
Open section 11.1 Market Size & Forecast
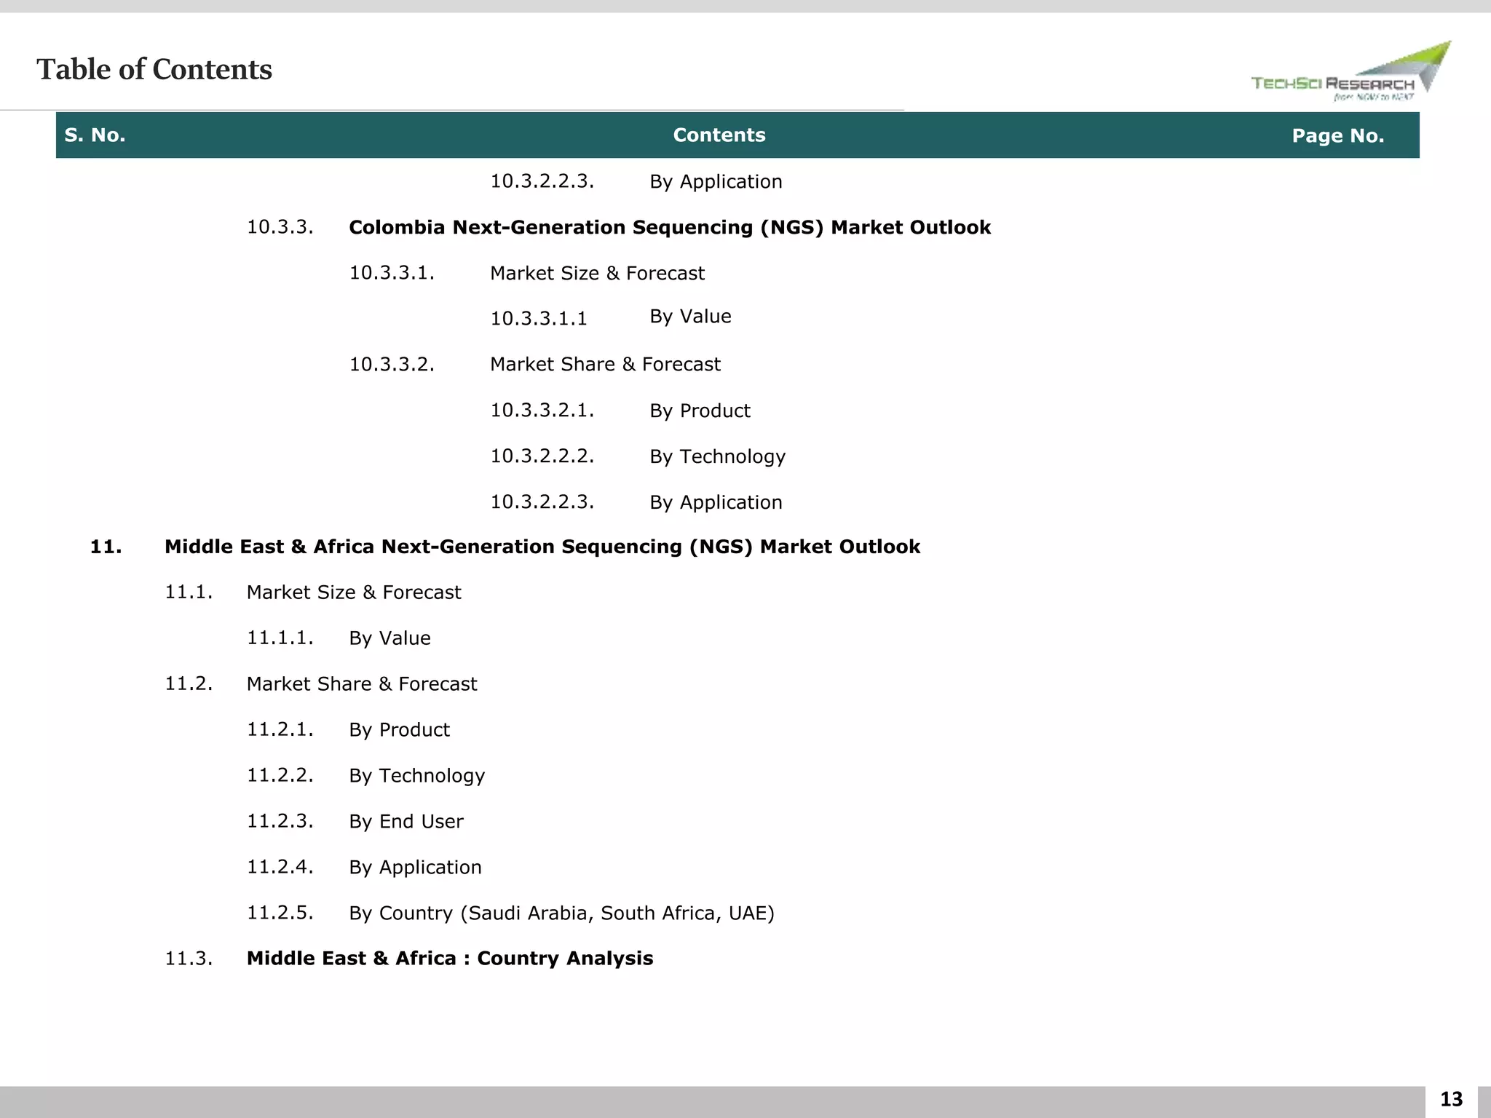pyautogui.click(x=353, y=592)
